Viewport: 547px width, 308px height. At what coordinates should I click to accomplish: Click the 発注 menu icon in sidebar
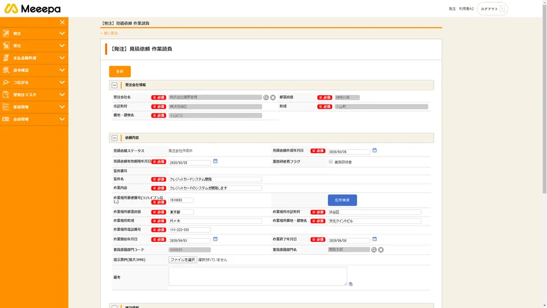tap(6, 33)
